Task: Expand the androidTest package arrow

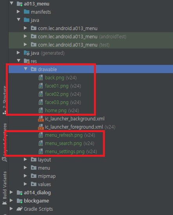Action: [25, 36]
